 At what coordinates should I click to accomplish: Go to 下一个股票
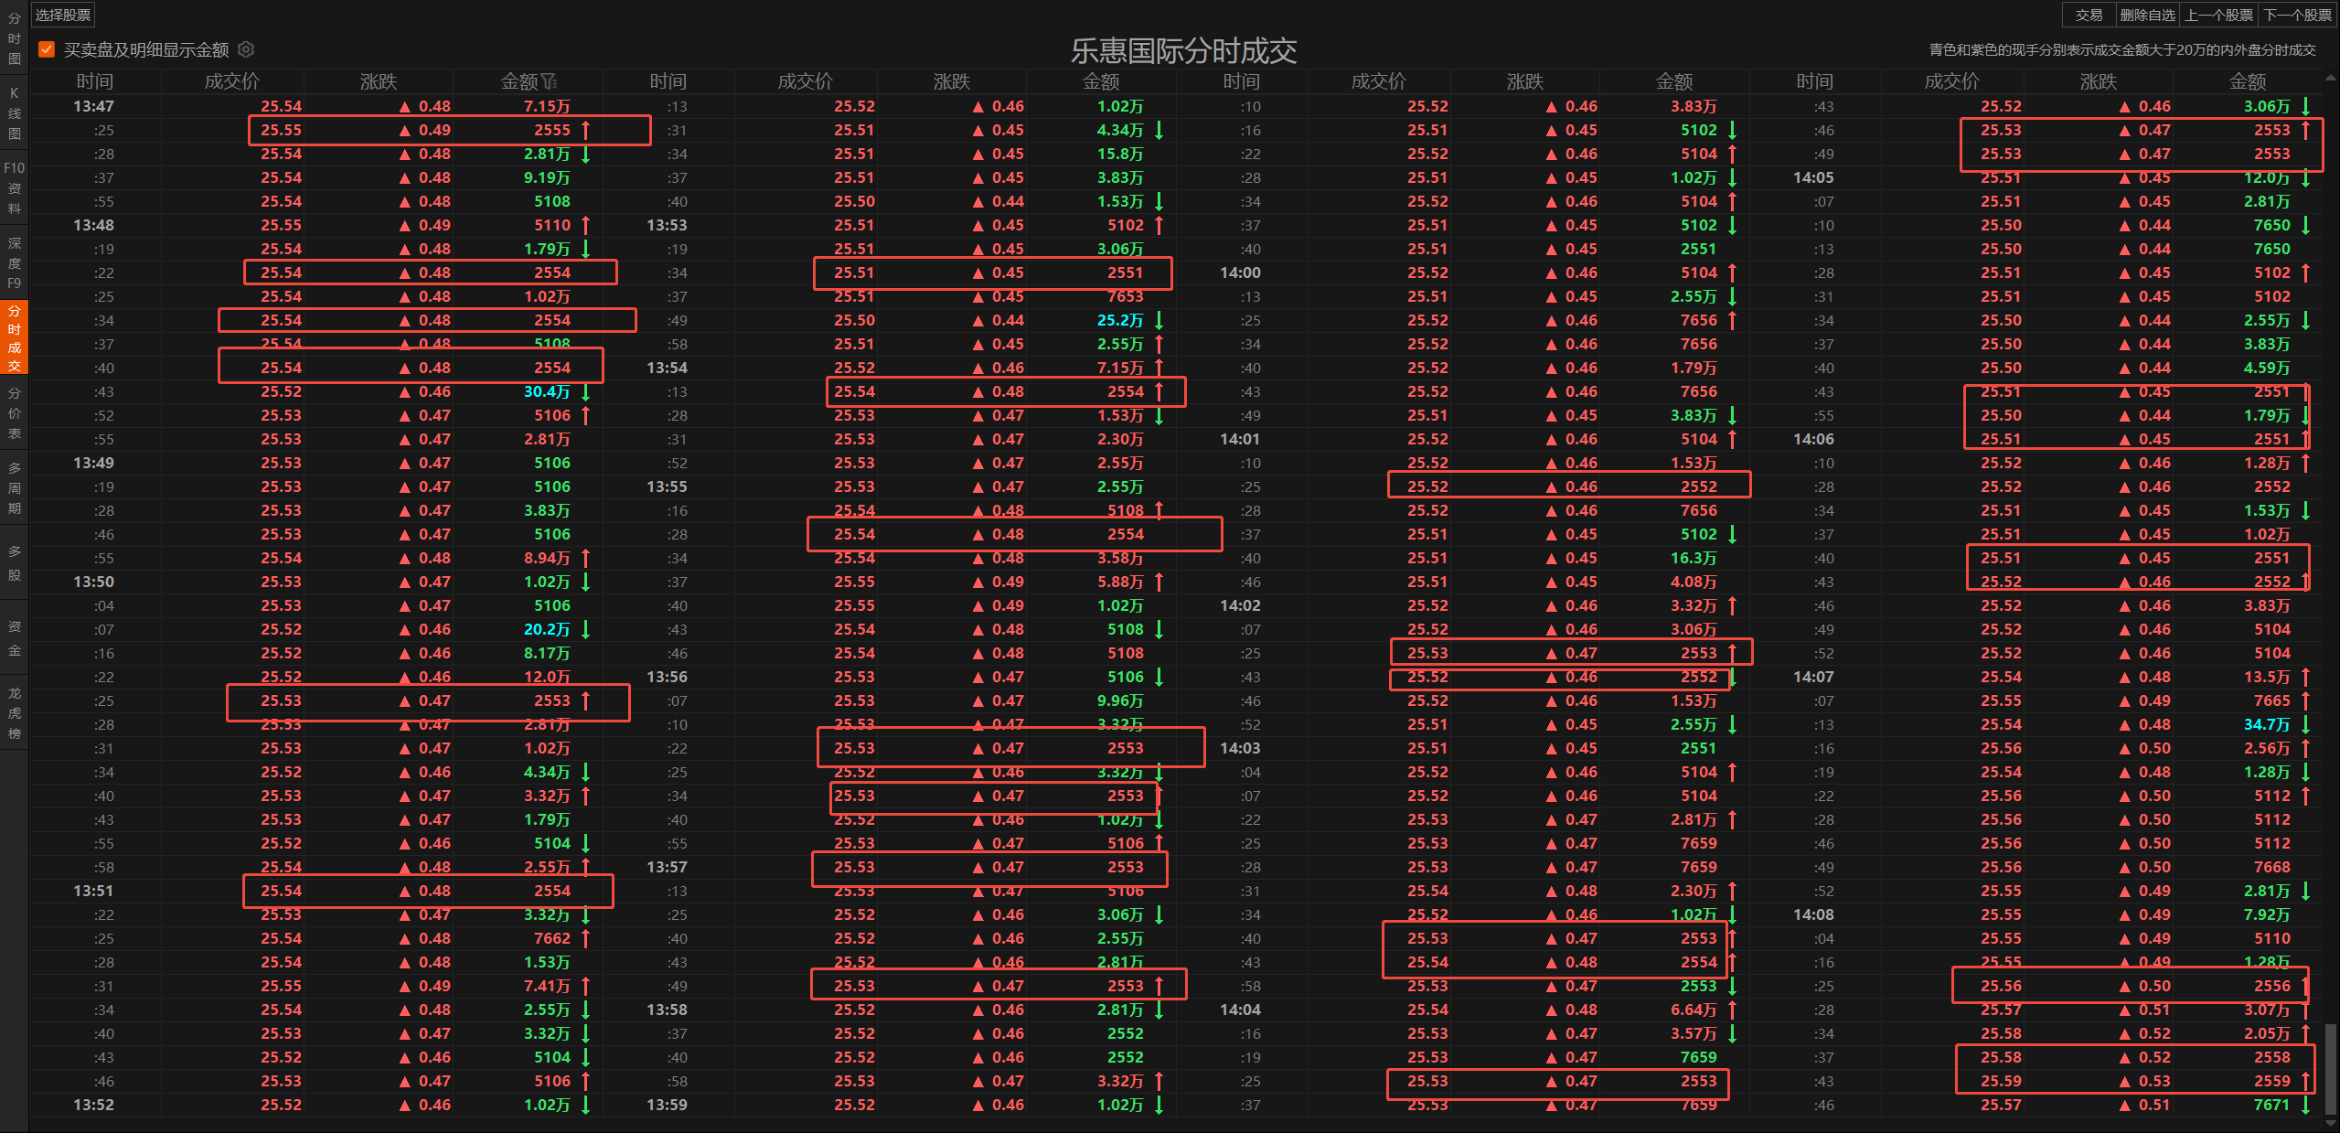click(2298, 15)
